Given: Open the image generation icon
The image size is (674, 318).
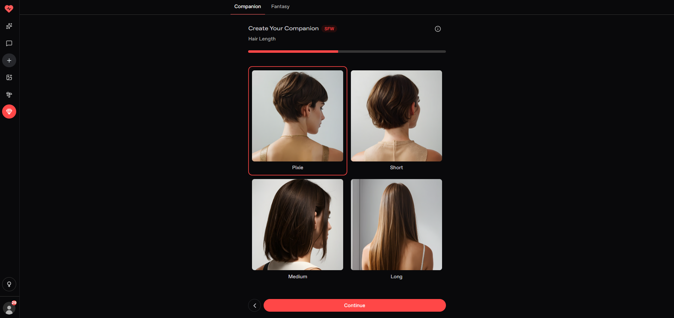Looking at the screenshot, I should tap(9, 77).
